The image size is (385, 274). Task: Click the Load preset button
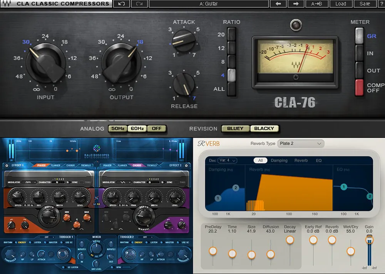pyautogui.click(x=341, y=4)
